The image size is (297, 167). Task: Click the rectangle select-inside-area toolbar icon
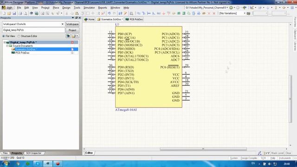click(88, 13)
